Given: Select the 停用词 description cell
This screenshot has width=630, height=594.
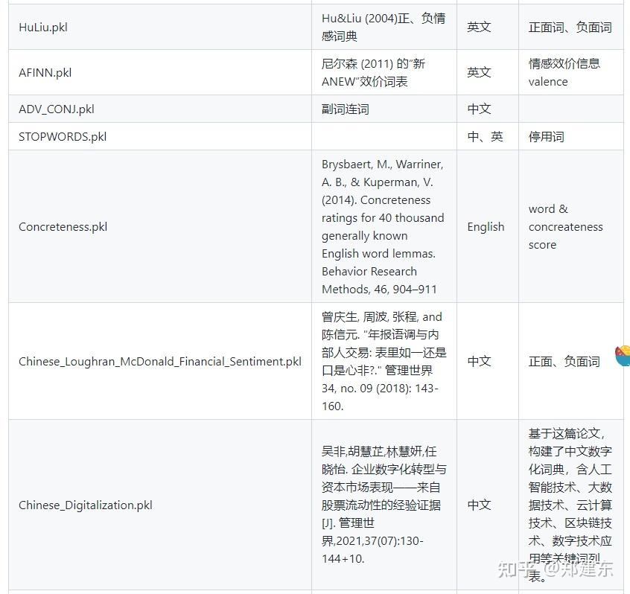Looking at the screenshot, I should coord(546,136).
